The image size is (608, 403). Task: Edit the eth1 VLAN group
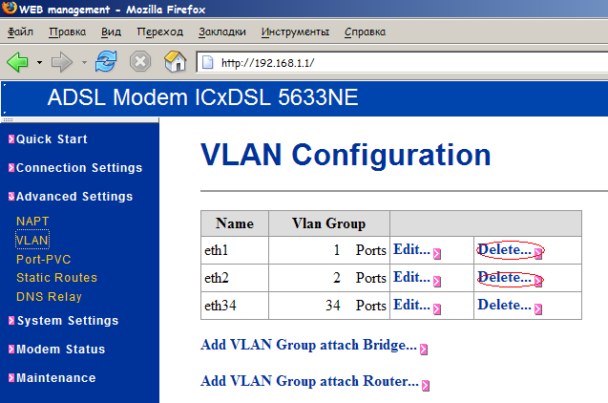411,249
